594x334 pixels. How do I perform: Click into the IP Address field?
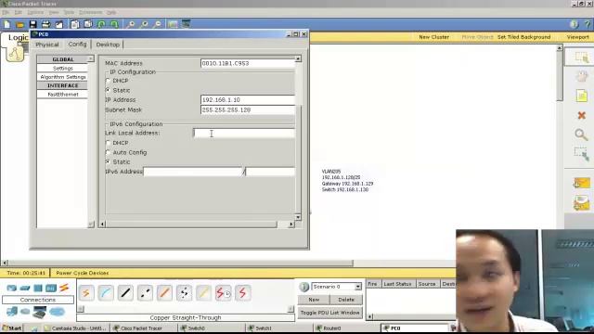tap(248, 99)
